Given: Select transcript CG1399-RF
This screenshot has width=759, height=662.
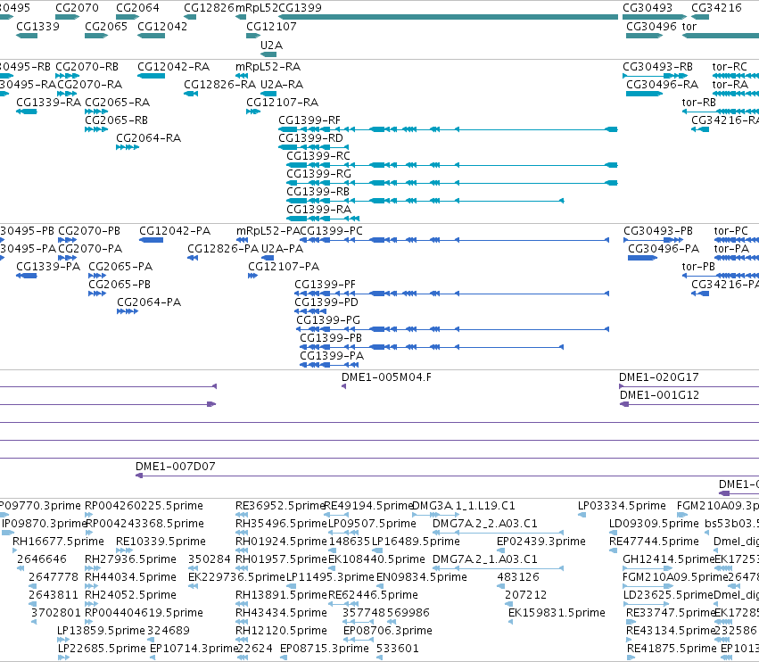Looking at the screenshot, I should tap(309, 120).
